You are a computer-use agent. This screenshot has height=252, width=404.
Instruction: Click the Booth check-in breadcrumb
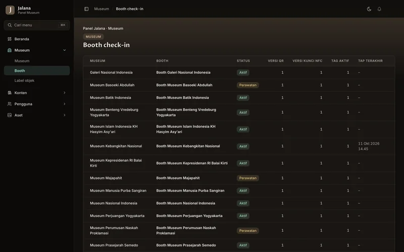[x=130, y=9]
